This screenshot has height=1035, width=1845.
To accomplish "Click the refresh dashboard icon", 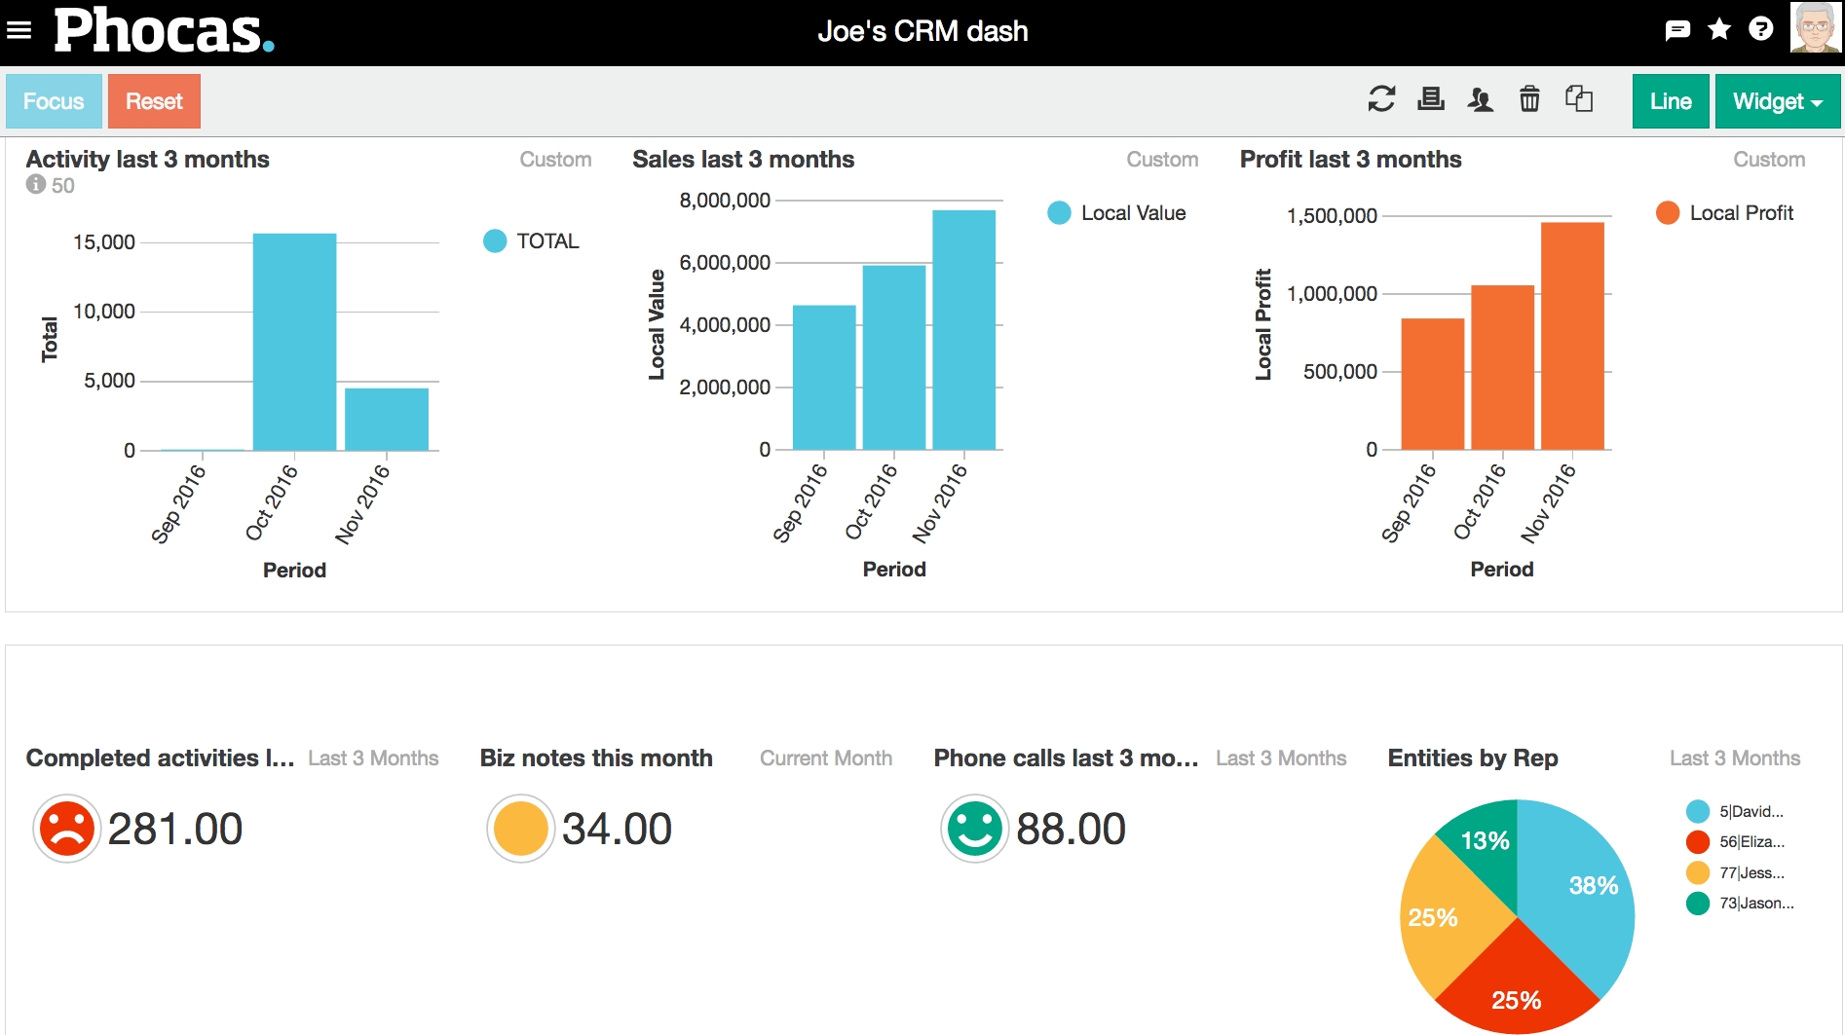I will click(x=1381, y=99).
